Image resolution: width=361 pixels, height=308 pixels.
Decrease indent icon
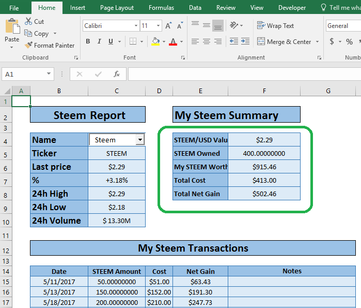click(234, 41)
